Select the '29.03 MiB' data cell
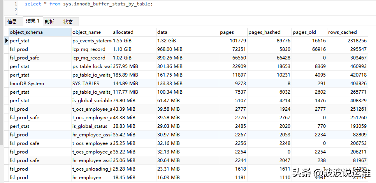Viewport: 376px width, 183px height. pyautogui.click(x=188, y=126)
